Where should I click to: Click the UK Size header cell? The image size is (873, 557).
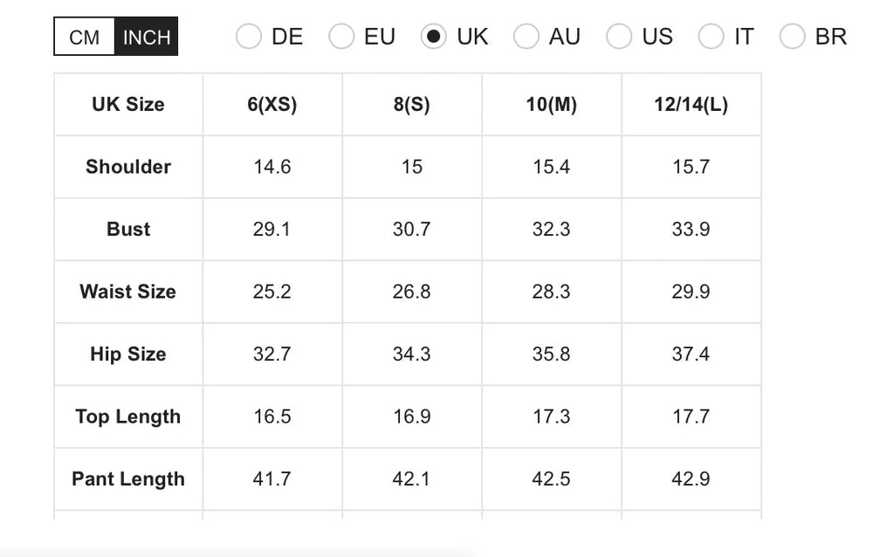[128, 104]
